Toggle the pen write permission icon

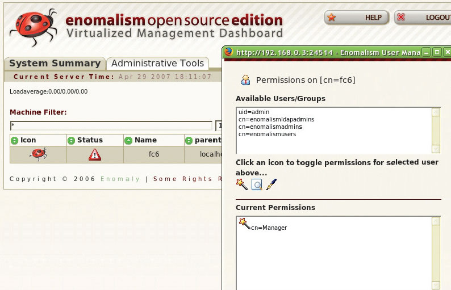click(272, 184)
